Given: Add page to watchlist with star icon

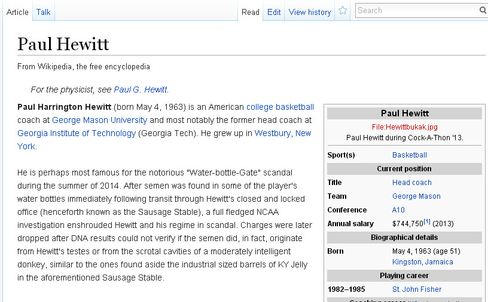Looking at the screenshot, I should coord(342,11).
